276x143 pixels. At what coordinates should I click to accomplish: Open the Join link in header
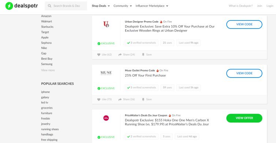click(x=260, y=6)
